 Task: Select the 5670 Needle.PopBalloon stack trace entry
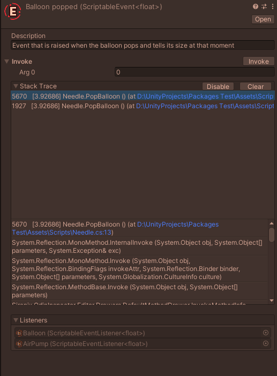[143, 96]
